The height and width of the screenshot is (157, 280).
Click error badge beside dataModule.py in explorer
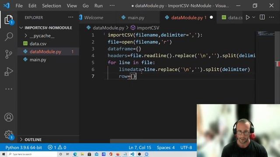point(73,51)
